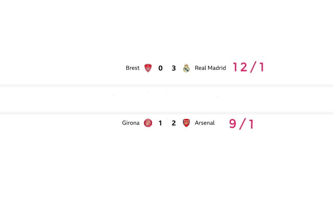The width and height of the screenshot is (333, 198).
Task: Click the slash in 9/1 odds
Action: [x=243, y=124]
